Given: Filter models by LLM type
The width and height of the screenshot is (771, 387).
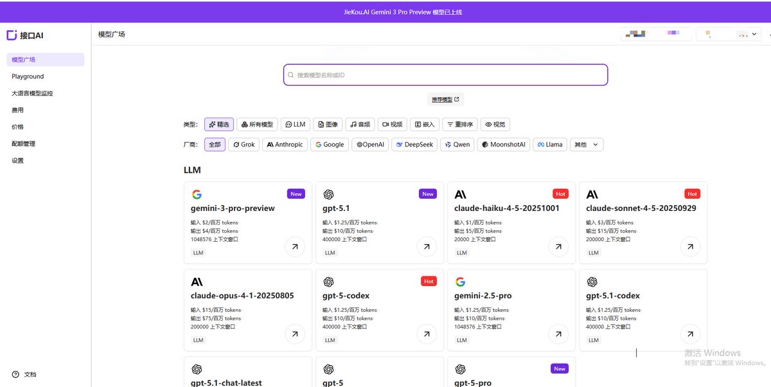Looking at the screenshot, I should click(x=296, y=124).
